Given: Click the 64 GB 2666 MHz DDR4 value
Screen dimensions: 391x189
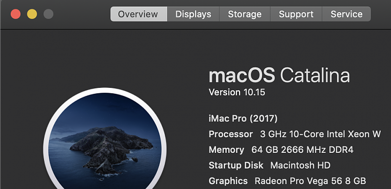Looking at the screenshot, I should click(x=303, y=150).
